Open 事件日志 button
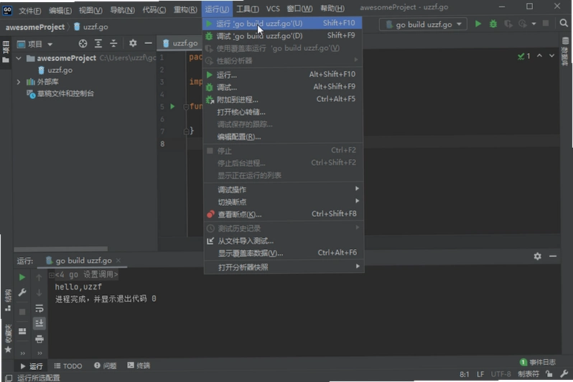Screen dimensions: 573x382 tap(538, 363)
